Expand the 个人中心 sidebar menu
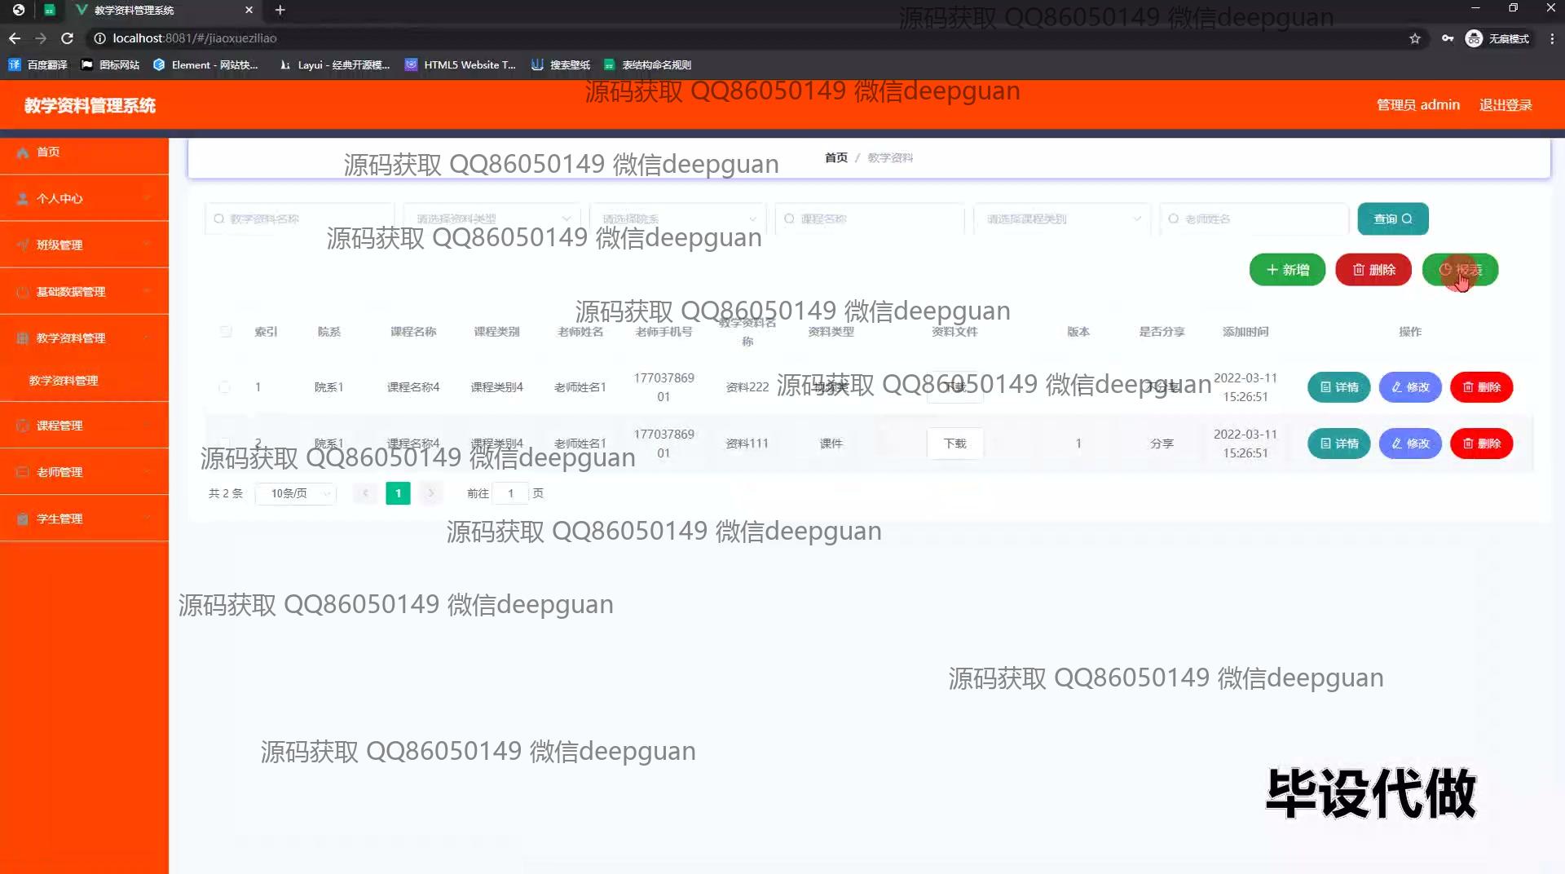1565x874 pixels. click(x=84, y=198)
